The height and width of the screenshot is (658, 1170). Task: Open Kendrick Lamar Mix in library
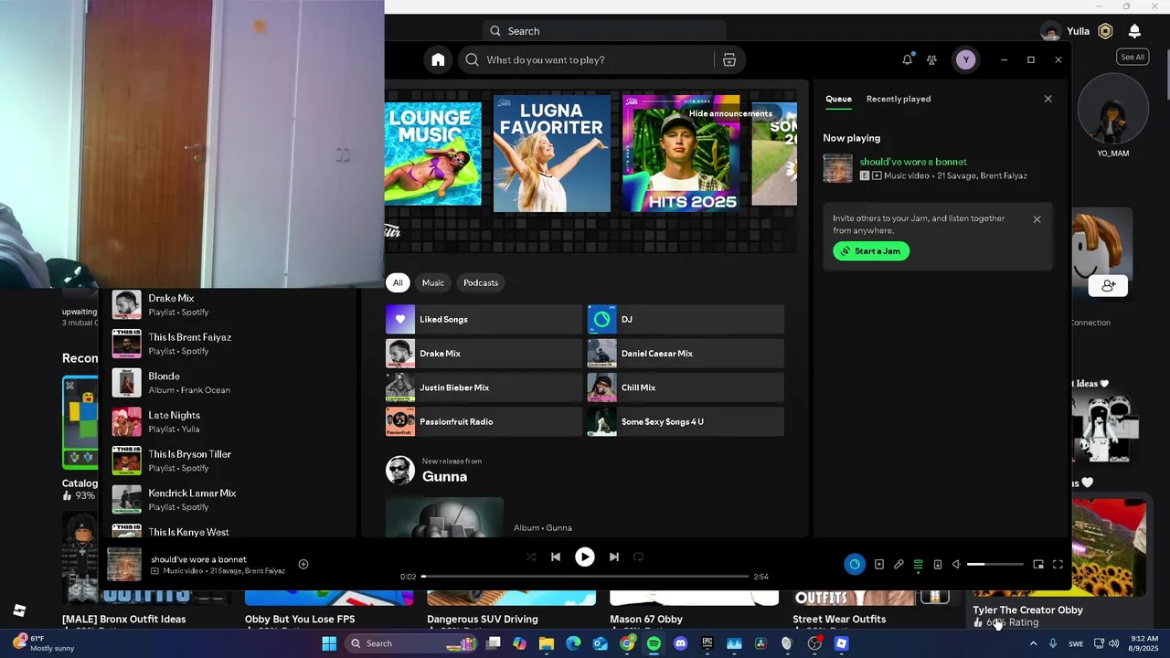[227, 499]
